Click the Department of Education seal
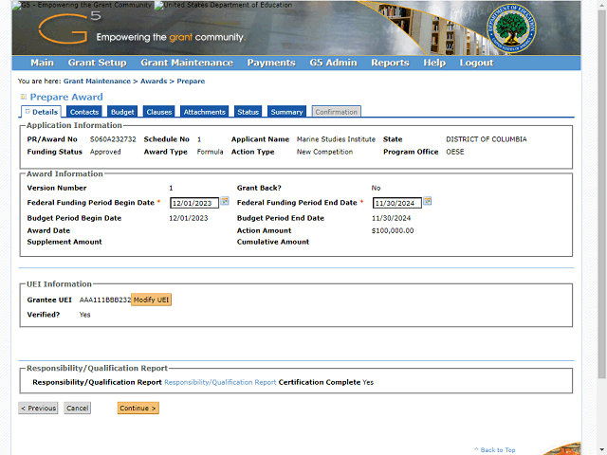Viewport: 607px width, 455px height. point(503,28)
